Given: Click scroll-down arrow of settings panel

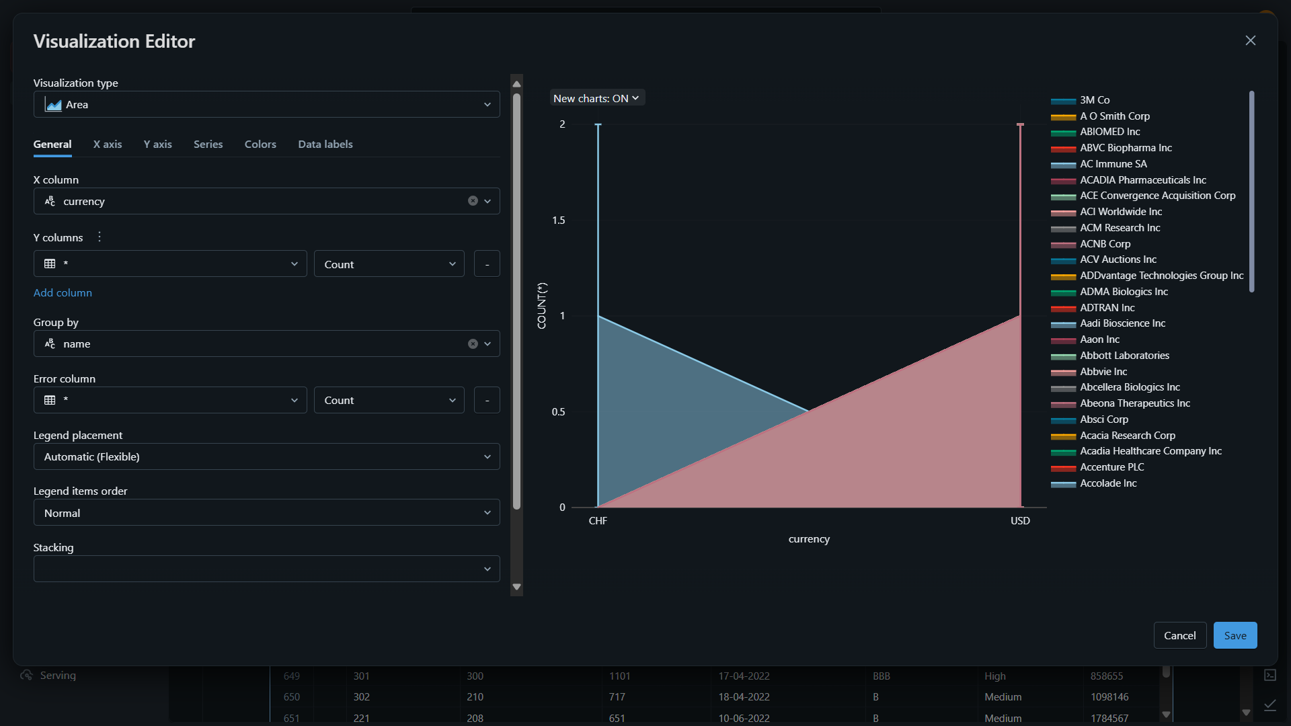Looking at the screenshot, I should tap(516, 587).
